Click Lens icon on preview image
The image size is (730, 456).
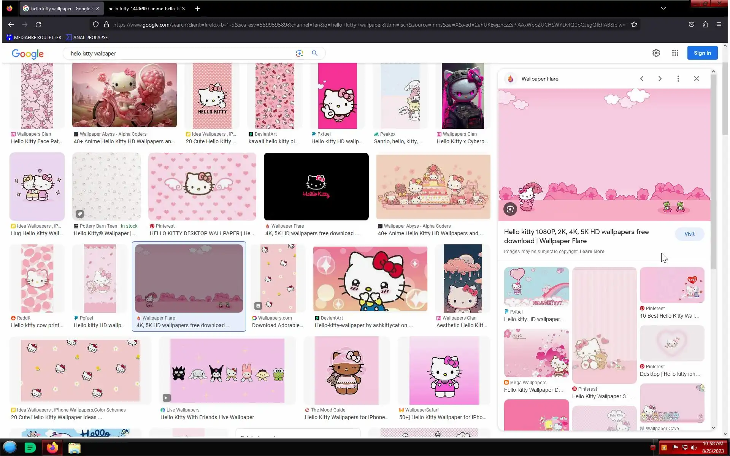click(510, 209)
